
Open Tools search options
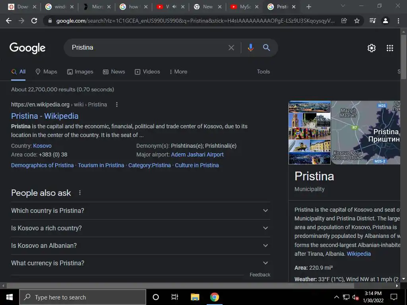(263, 71)
